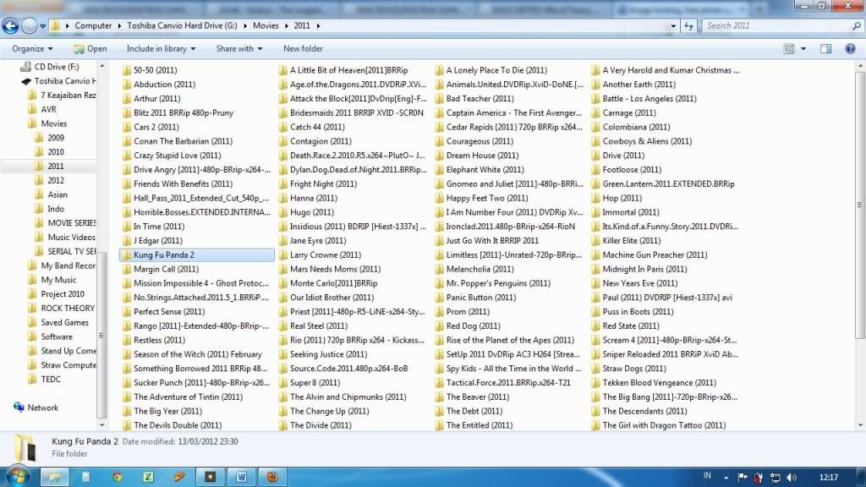This screenshot has height=487, width=866.
Task: Open the dropdown arrow after the 2011 breadcrumb
Action: click(318, 26)
